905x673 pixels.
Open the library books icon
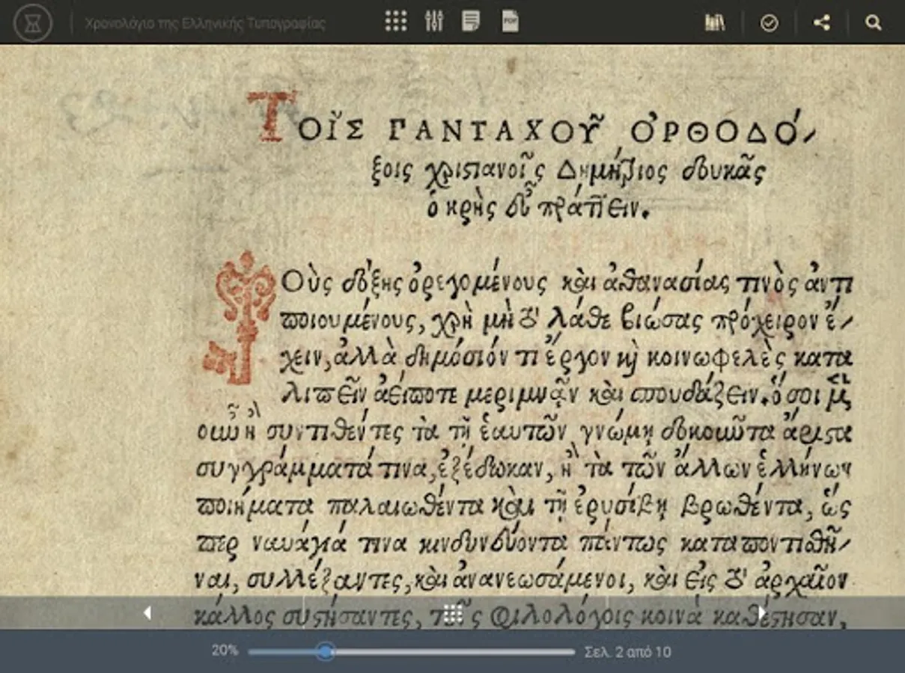(x=715, y=22)
